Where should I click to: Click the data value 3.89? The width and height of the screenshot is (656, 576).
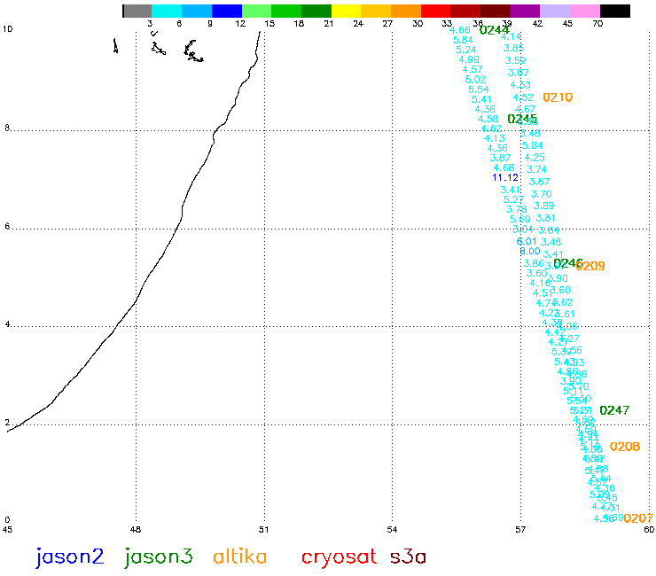[544, 206]
